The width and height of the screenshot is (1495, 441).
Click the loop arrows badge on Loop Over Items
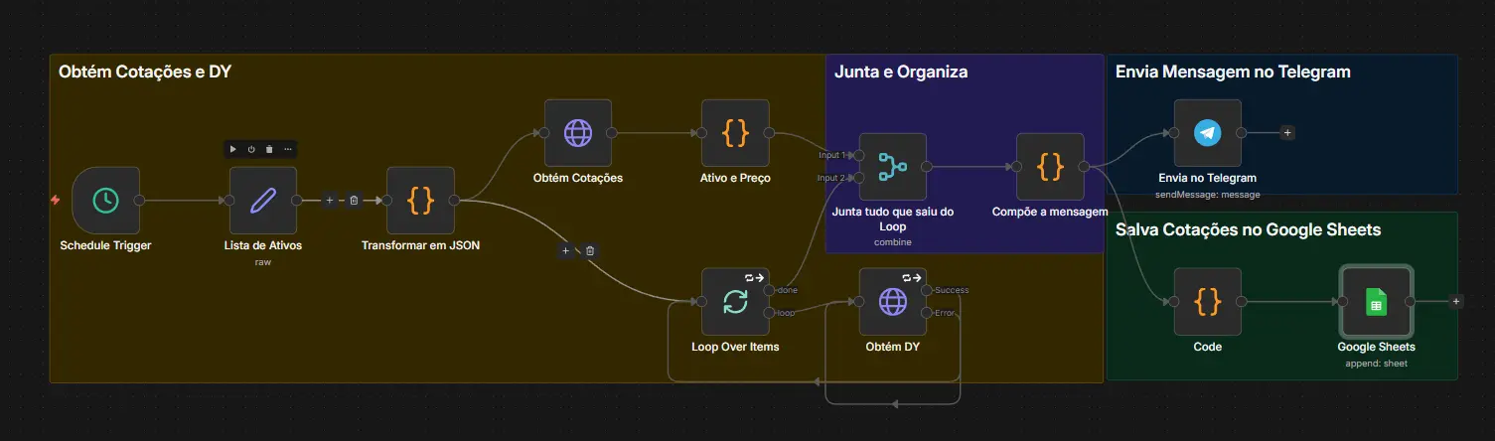pos(754,277)
